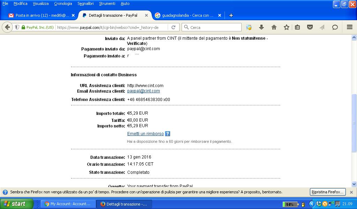Go back with the browser back arrow
The height and width of the screenshot is (209, 357).
7,27
